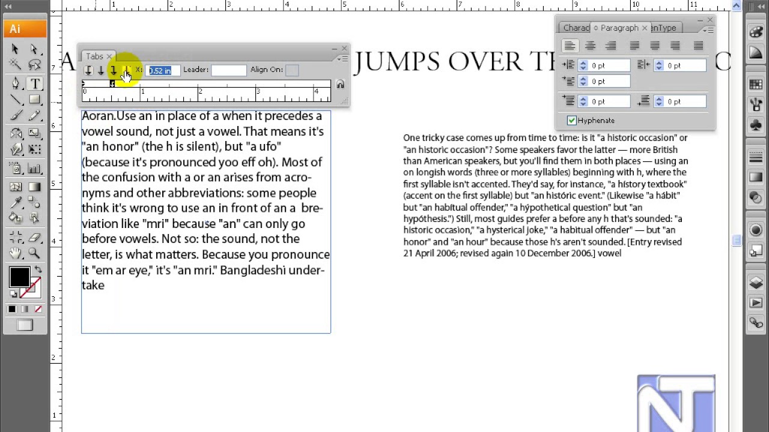Select the Column Graph tool
Image resolution: width=769 pixels, height=432 pixels.
pos(34,169)
